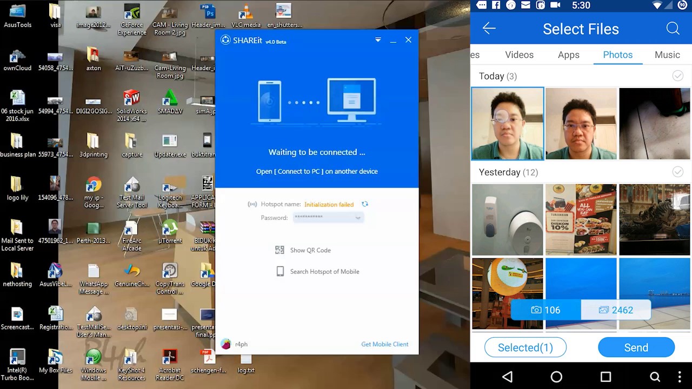Open the Acrobat Reader DC desktop icon
The image size is (692, 389).
(170, 365)
